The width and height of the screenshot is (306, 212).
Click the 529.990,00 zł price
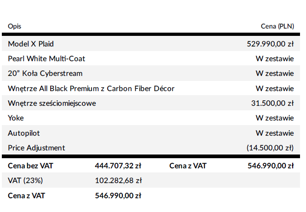[x=271, y=44]
